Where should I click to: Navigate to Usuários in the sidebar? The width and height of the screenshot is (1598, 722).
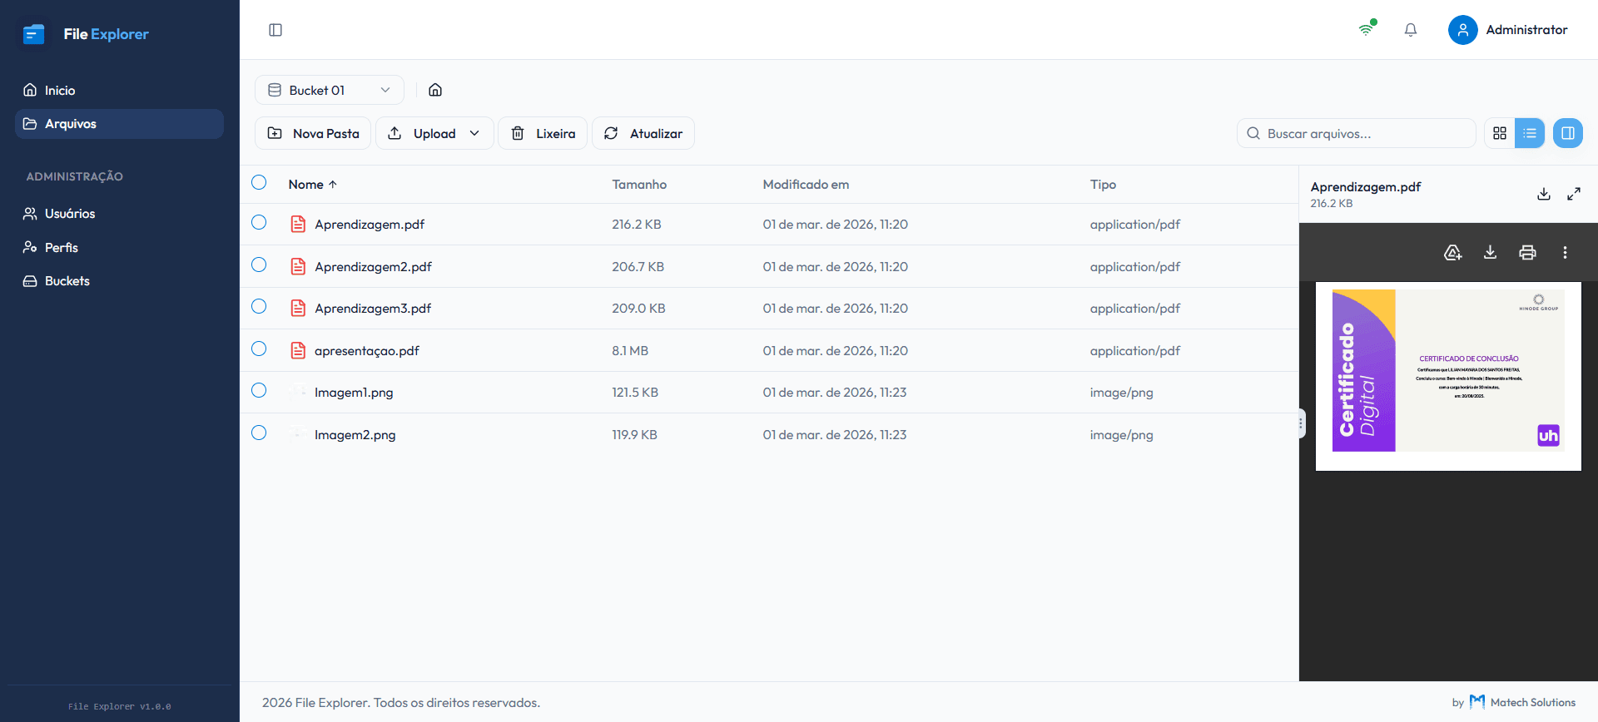point(70,214)
